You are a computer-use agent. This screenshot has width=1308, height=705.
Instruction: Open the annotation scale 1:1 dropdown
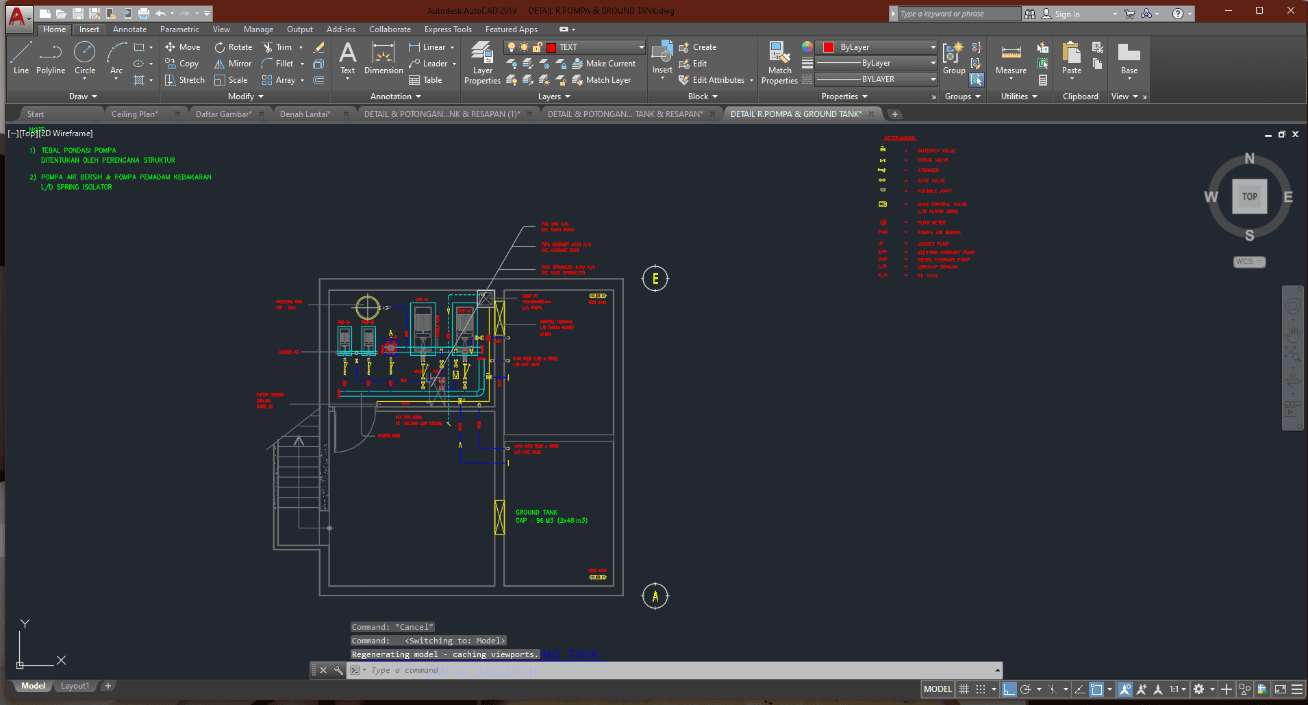coord(1178,689)
